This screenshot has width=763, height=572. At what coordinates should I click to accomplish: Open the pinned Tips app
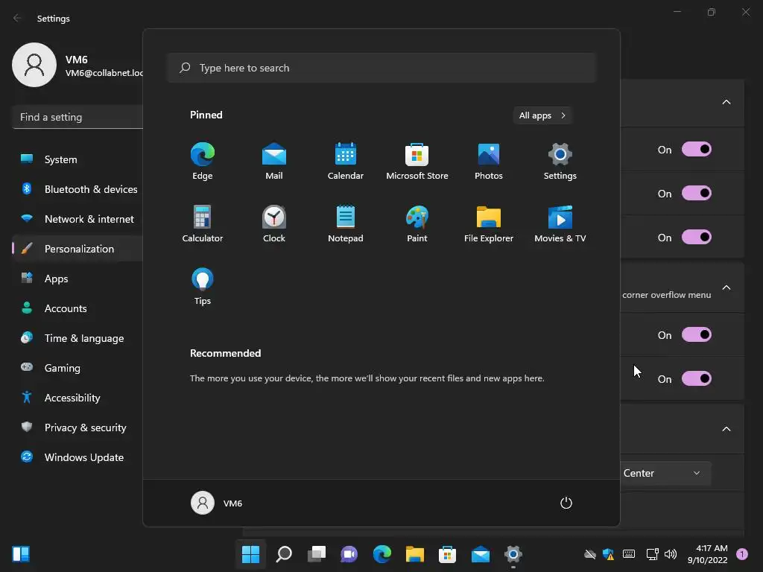tap(203, 287)
